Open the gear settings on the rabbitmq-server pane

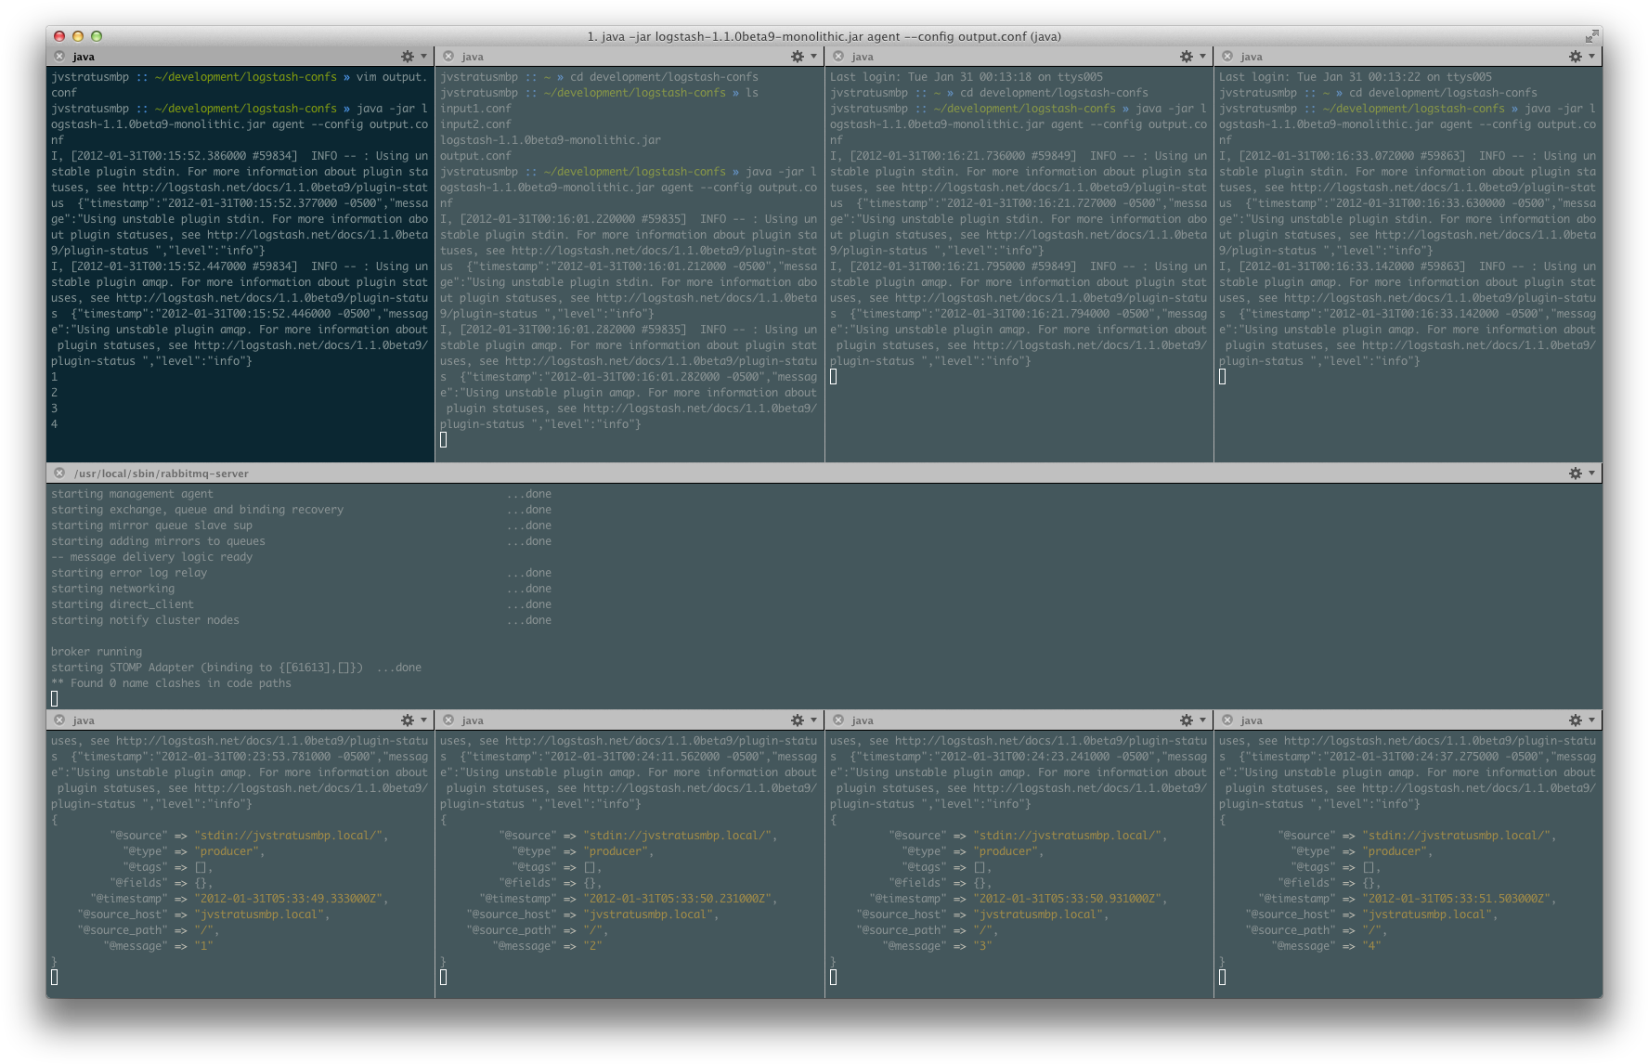pyautogui.click(x=1576, y=474)
